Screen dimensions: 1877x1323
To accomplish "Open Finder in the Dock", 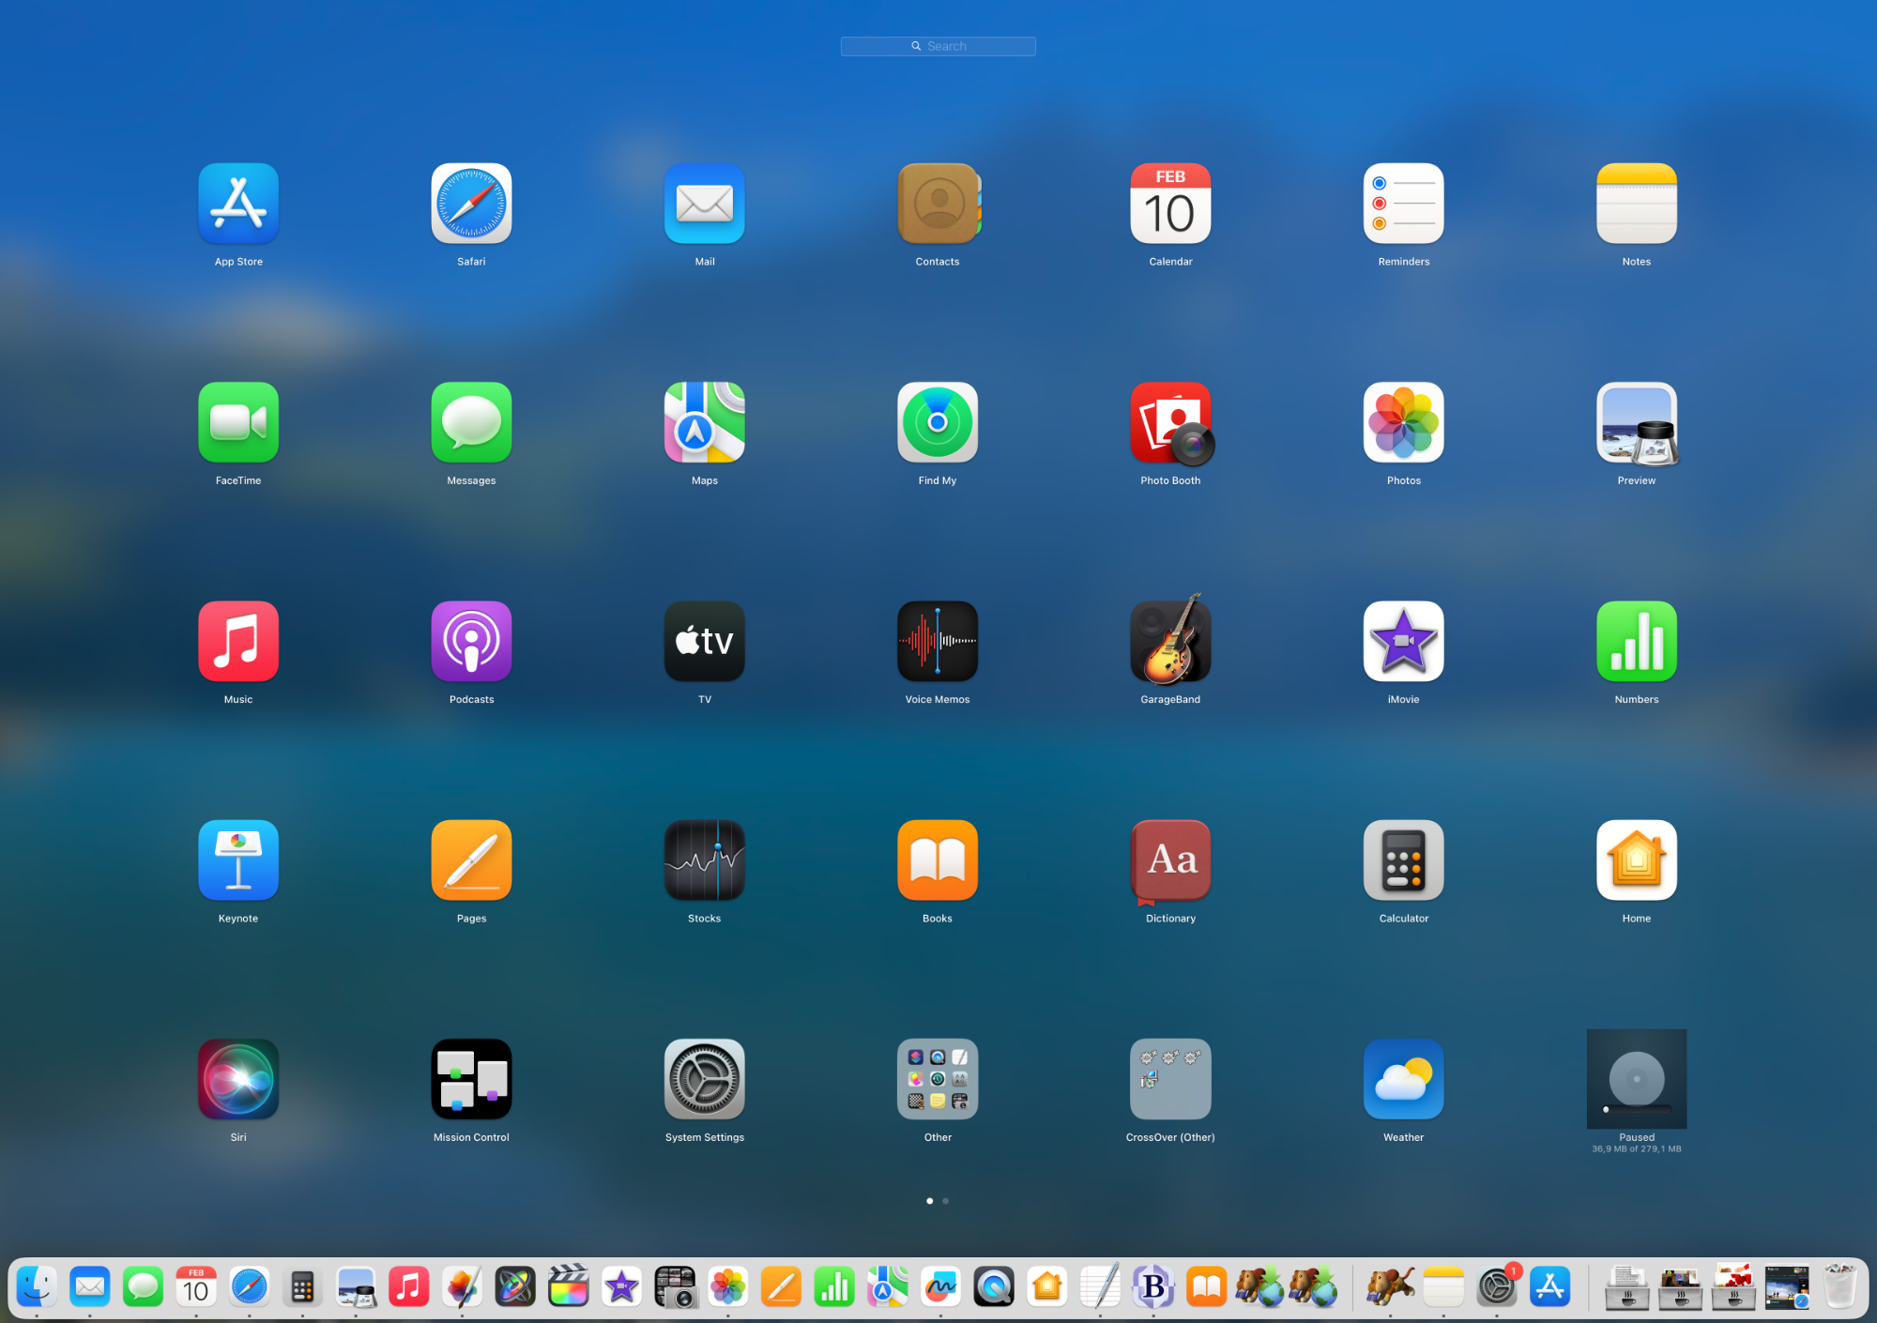I will tap(37, 1287).
